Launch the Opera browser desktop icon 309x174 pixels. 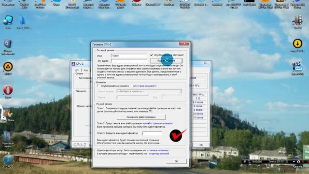point(8,90)
